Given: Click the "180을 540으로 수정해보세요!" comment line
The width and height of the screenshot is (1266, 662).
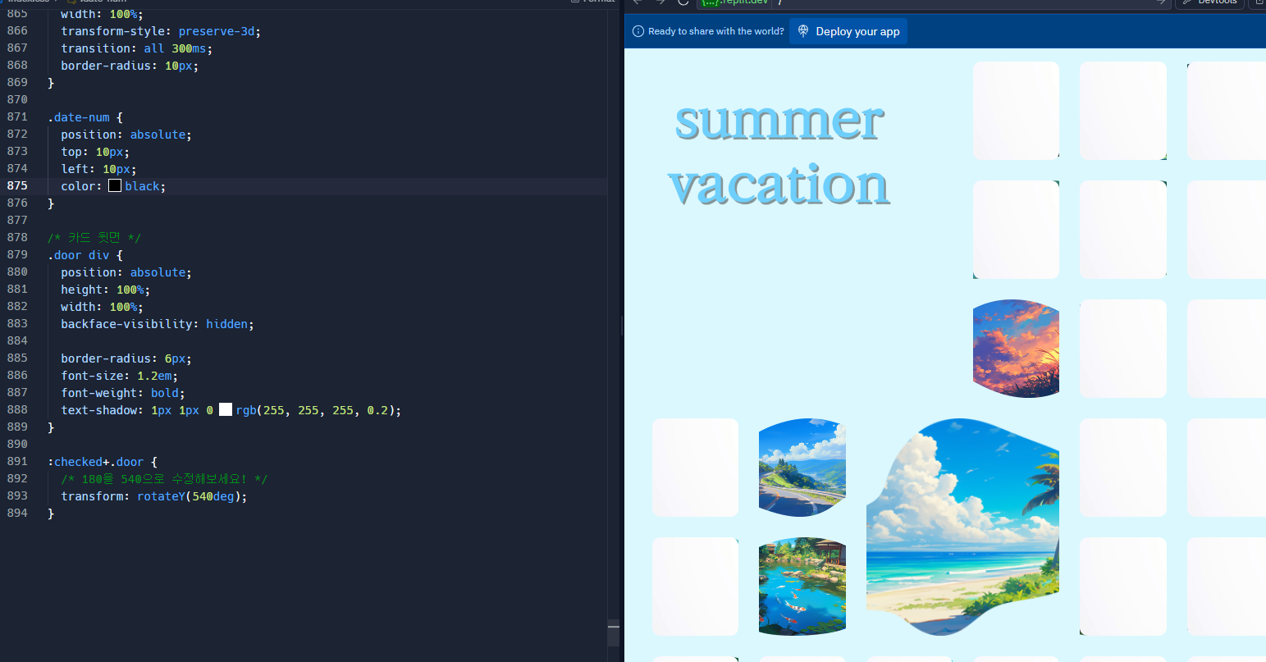Looking at the screenshot, I should tap(164, 479).
